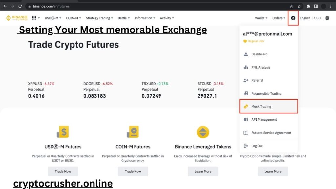Click the XRPUSD price 0.4016
336x189 pixels.
coord(36,96)
